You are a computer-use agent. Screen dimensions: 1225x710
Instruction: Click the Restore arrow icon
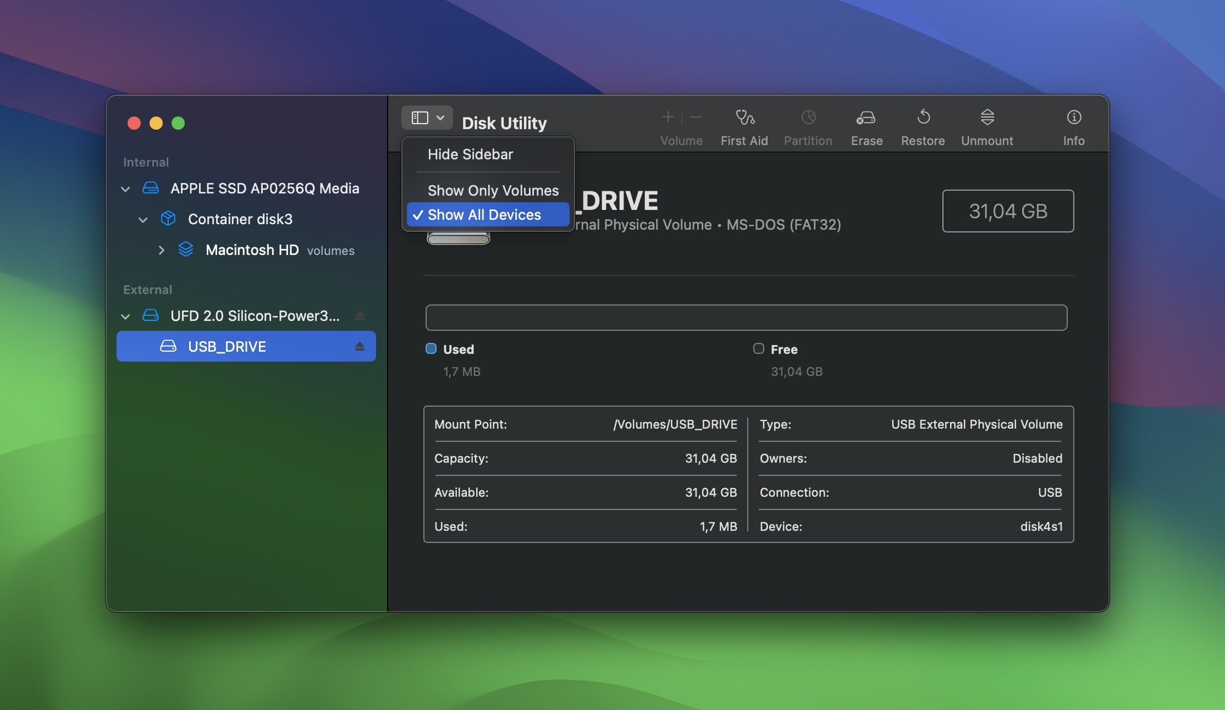[923, 117]
